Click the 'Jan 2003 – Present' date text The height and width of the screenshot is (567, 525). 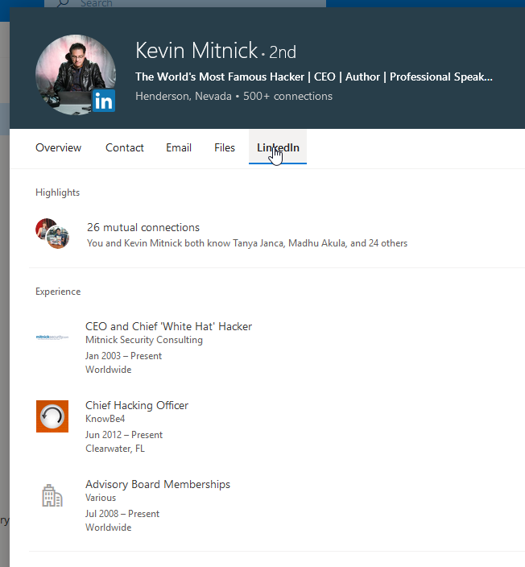point(124,356)
